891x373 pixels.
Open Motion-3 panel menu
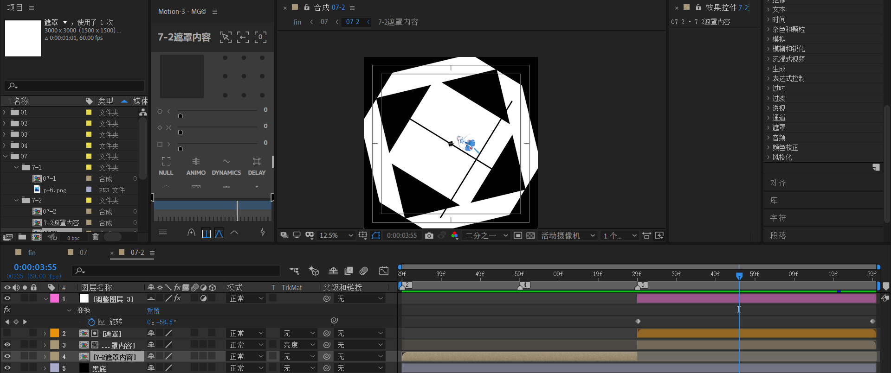pos(215,12)
